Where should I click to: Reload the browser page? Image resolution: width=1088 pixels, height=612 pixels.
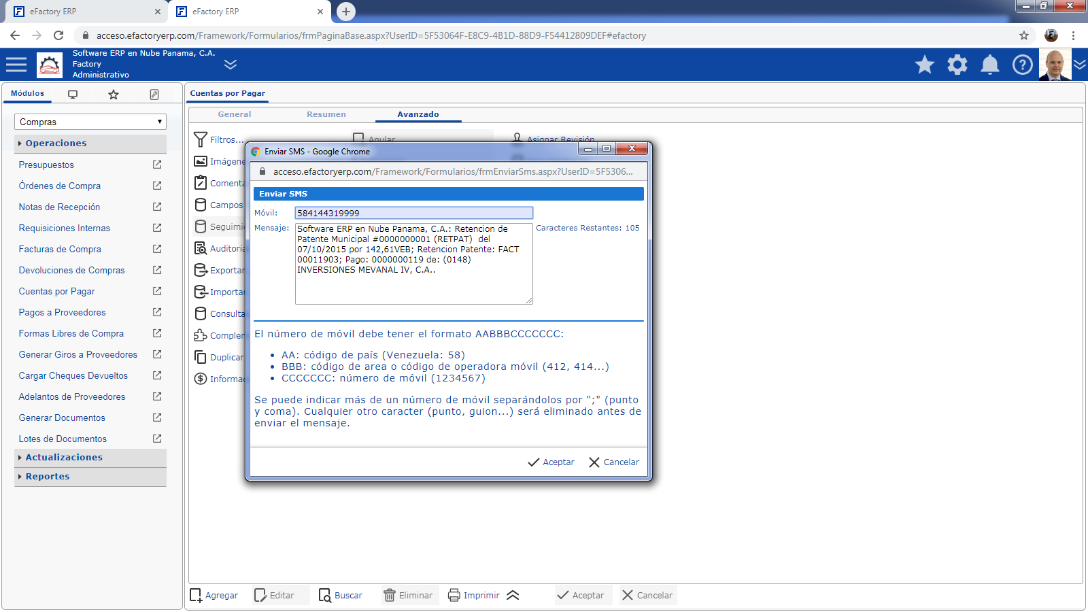click(x=58, y=35)
